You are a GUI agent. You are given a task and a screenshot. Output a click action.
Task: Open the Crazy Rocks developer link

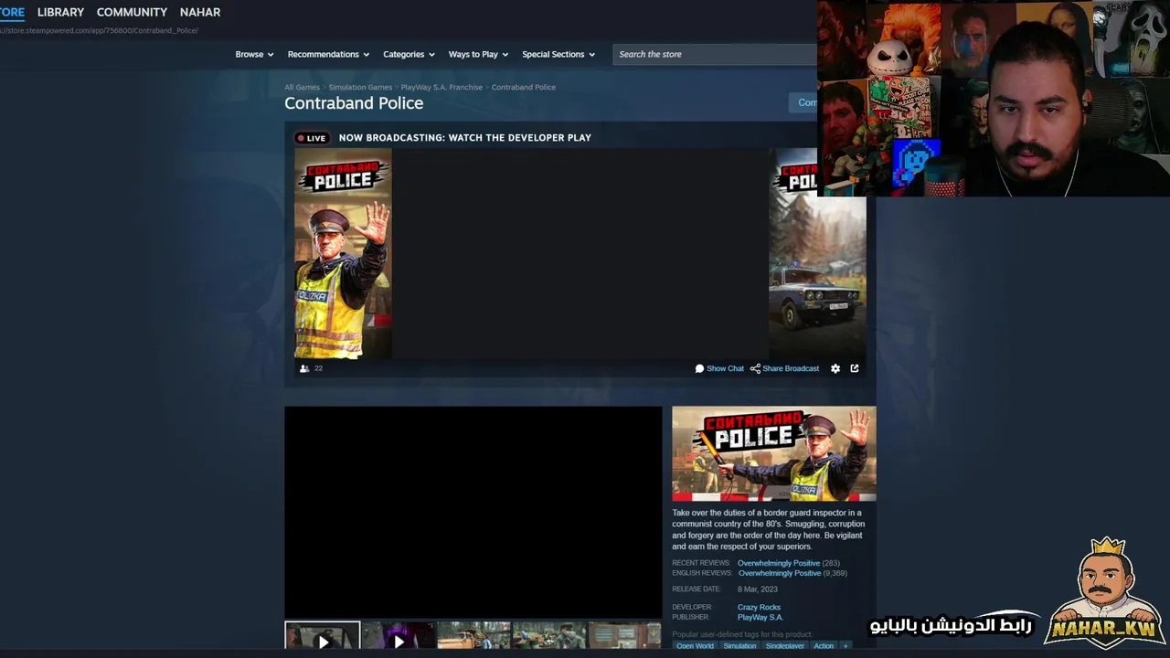(759, 607)
